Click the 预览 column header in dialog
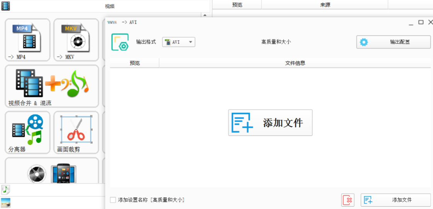 pyautogui.click(x=135, y=63)
